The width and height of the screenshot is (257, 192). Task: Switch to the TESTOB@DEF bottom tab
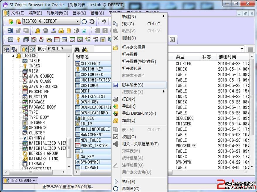tap(20, 180)
